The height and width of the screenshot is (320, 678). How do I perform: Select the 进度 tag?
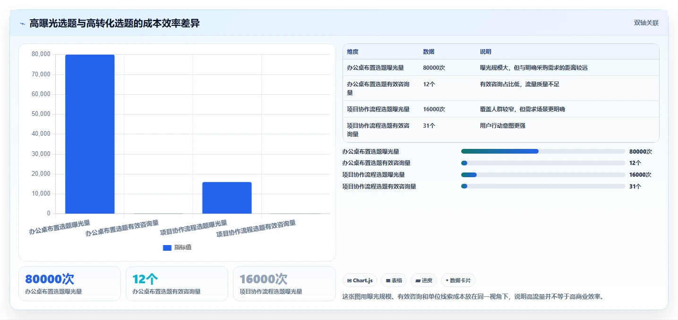click(x=424, y=280)
